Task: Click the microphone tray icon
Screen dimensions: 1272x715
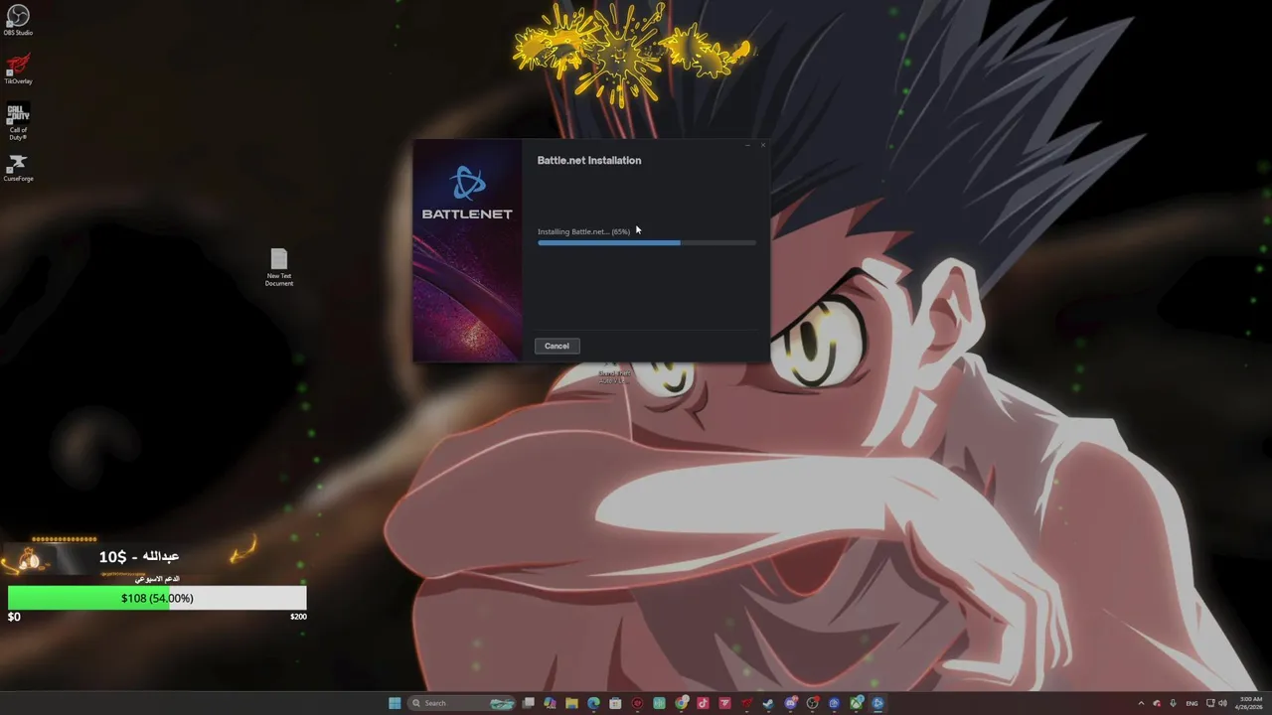Action: point(1173,703)
